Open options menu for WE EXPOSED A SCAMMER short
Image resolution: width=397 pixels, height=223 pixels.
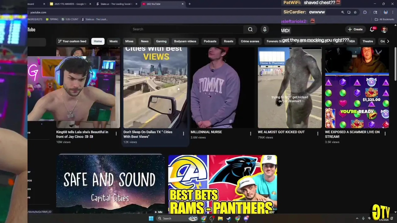pyautogui.click(x=385, y=133)
